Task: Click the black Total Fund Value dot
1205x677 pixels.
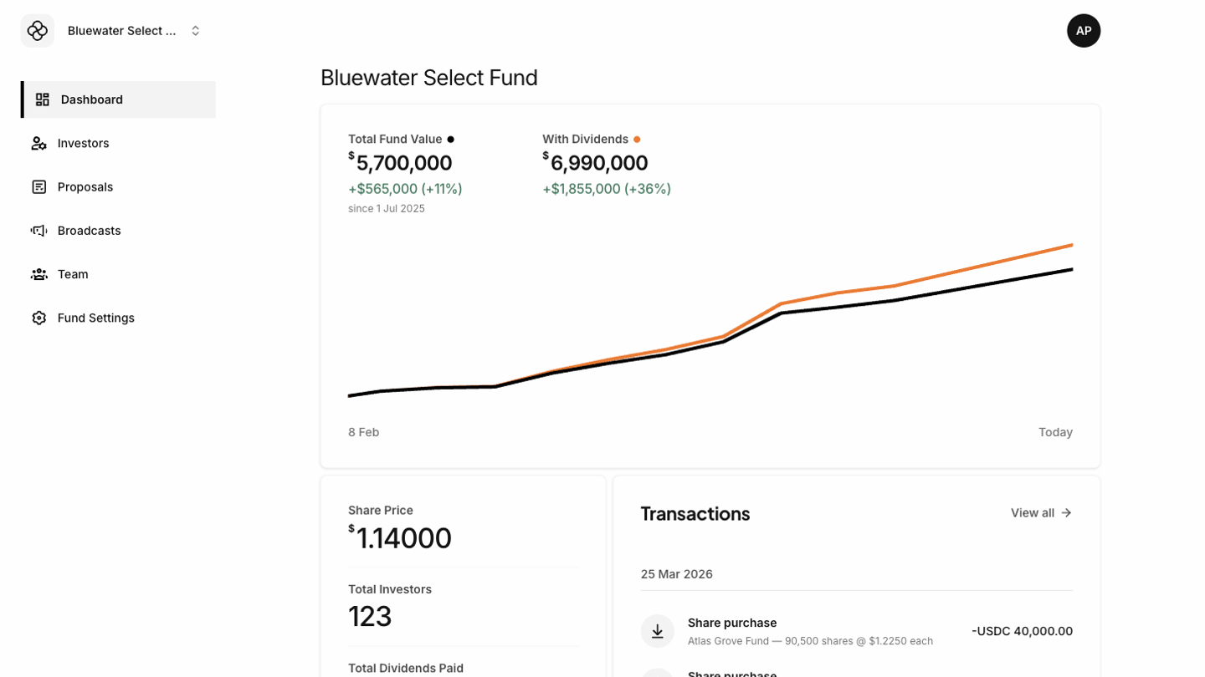Action: click(x=451, y=140)
